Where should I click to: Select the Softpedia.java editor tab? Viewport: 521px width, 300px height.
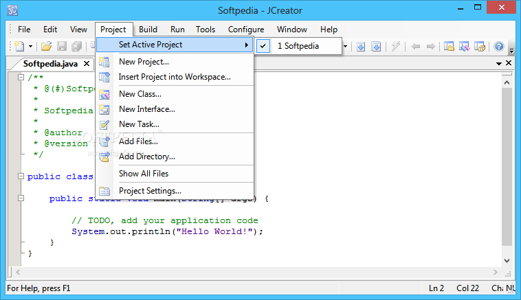click(x=50, y=64)
